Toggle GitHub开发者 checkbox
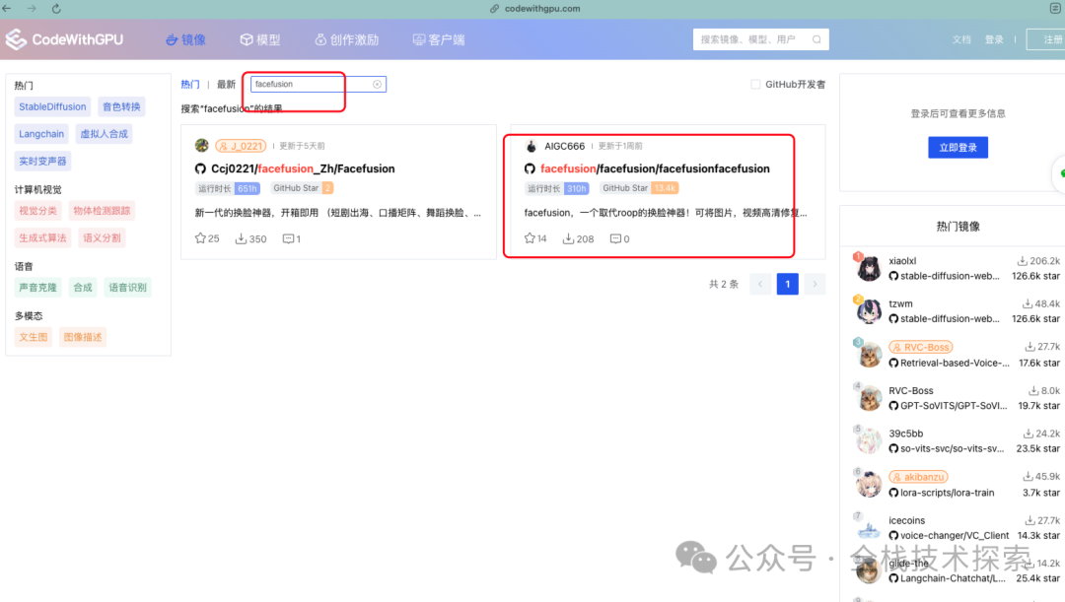The image size is (1065, 602). 755,84
